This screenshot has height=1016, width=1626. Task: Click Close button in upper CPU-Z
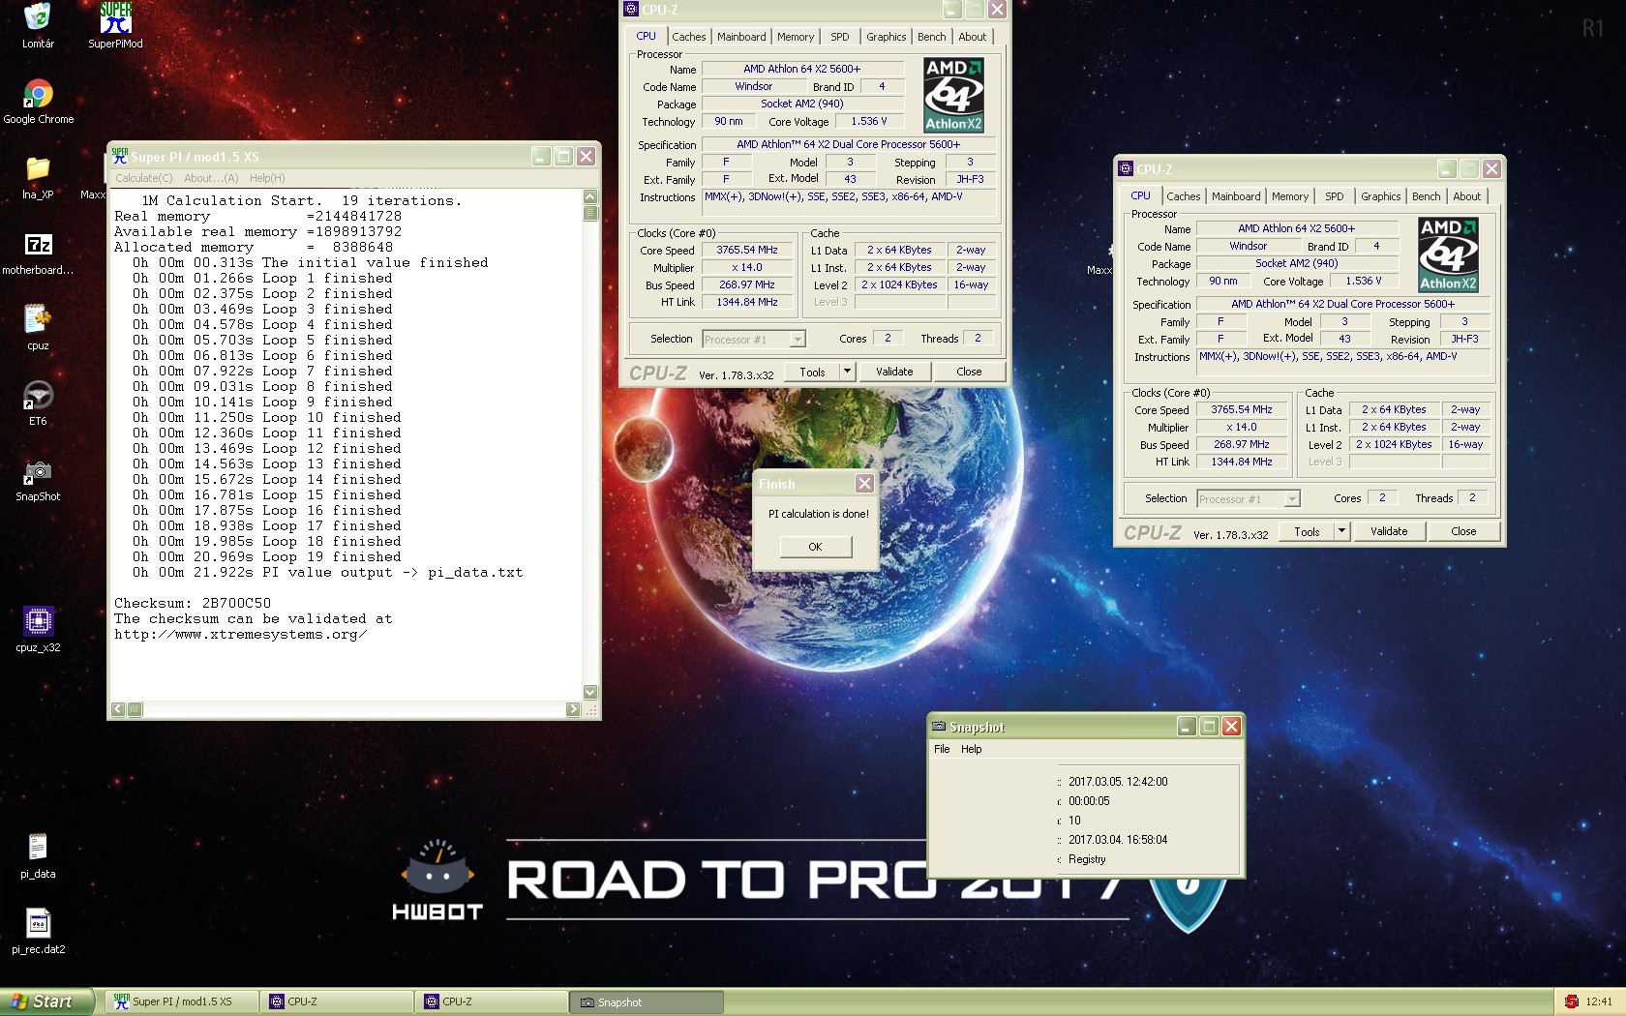[x=969, y=372]
